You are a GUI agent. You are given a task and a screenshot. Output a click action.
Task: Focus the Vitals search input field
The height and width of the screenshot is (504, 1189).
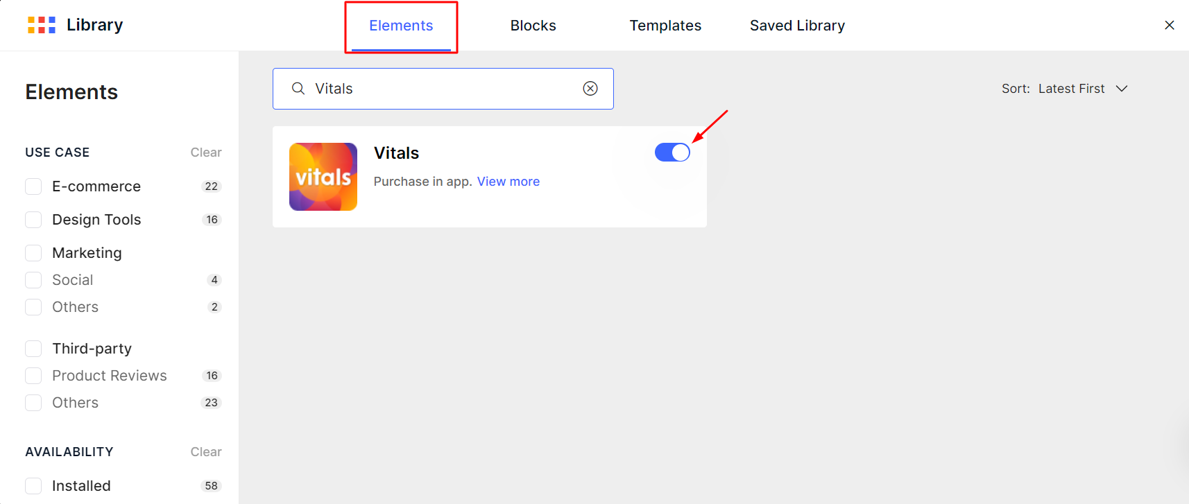click(x=444, y=89)
